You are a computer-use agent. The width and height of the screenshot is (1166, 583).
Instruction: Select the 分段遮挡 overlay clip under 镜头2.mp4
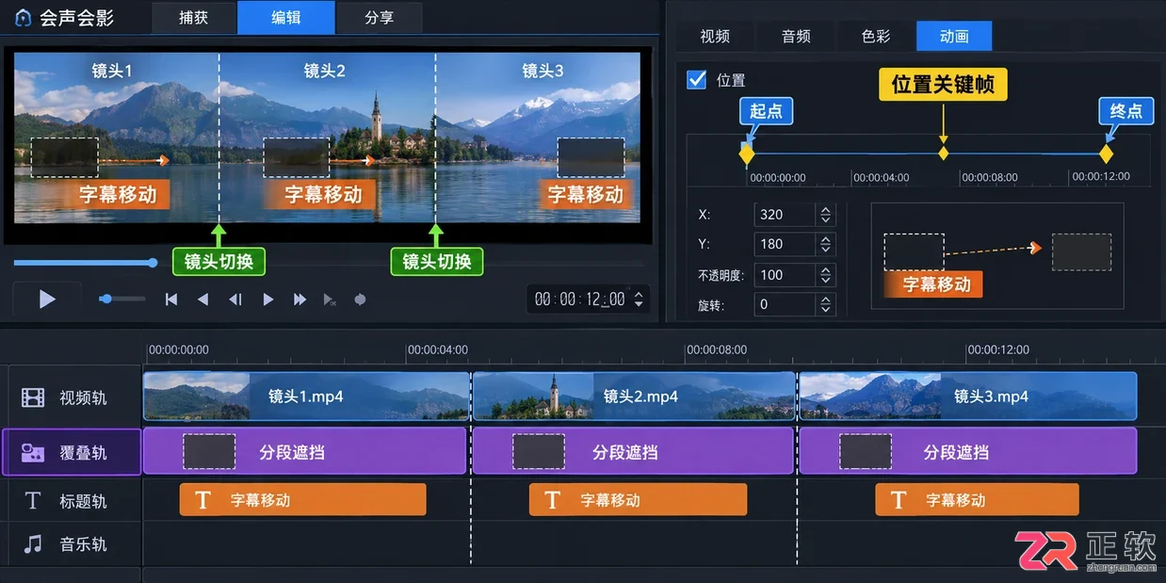point(633,452)
